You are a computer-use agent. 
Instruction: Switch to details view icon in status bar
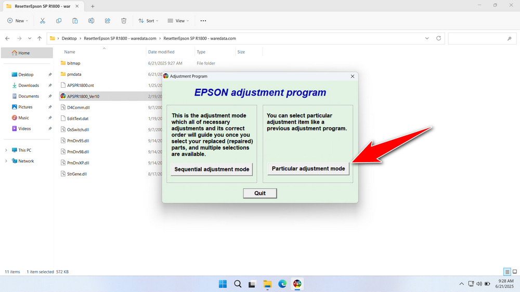click(507, 272)
